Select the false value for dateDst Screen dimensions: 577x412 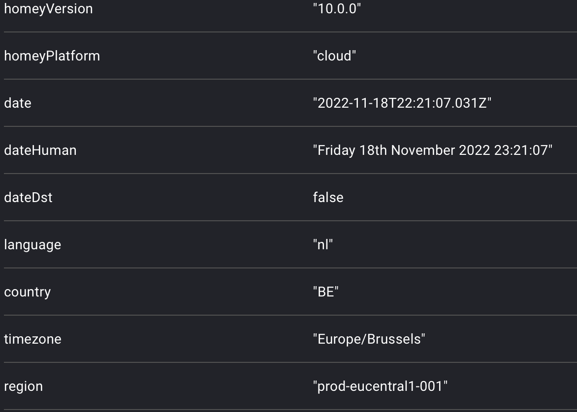(328, 198)
